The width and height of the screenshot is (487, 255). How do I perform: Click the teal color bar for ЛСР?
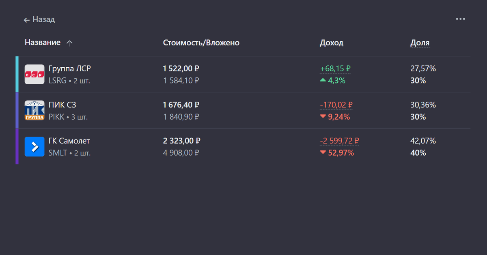point(17,74)
